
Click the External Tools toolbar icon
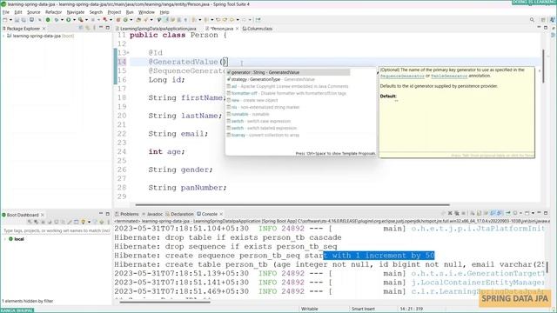point(81,20)
